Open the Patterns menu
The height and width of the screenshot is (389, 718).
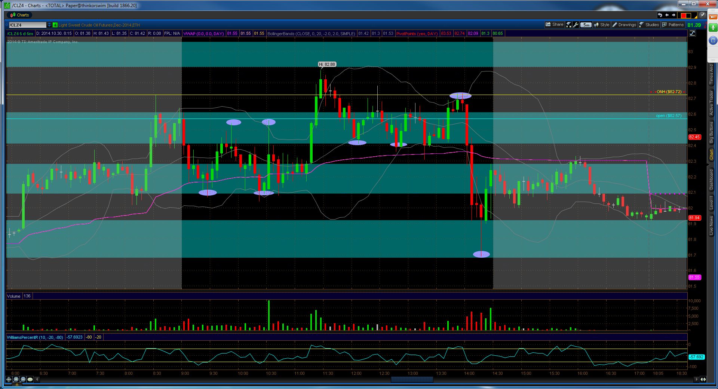tap(673, 25)
